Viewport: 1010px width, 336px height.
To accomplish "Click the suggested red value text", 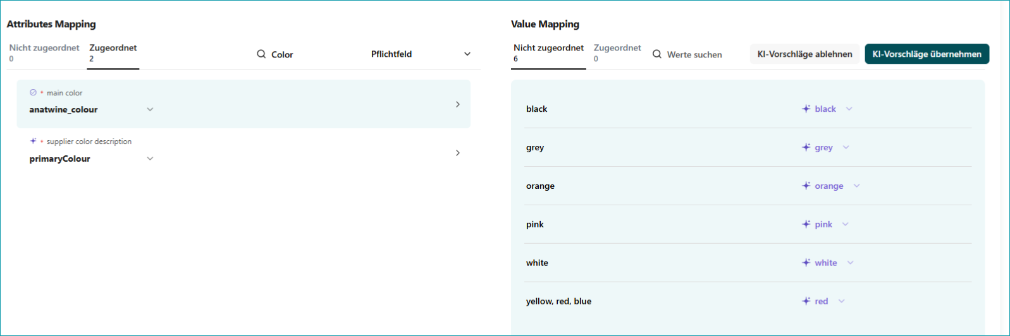I will [x=822, y=301].
